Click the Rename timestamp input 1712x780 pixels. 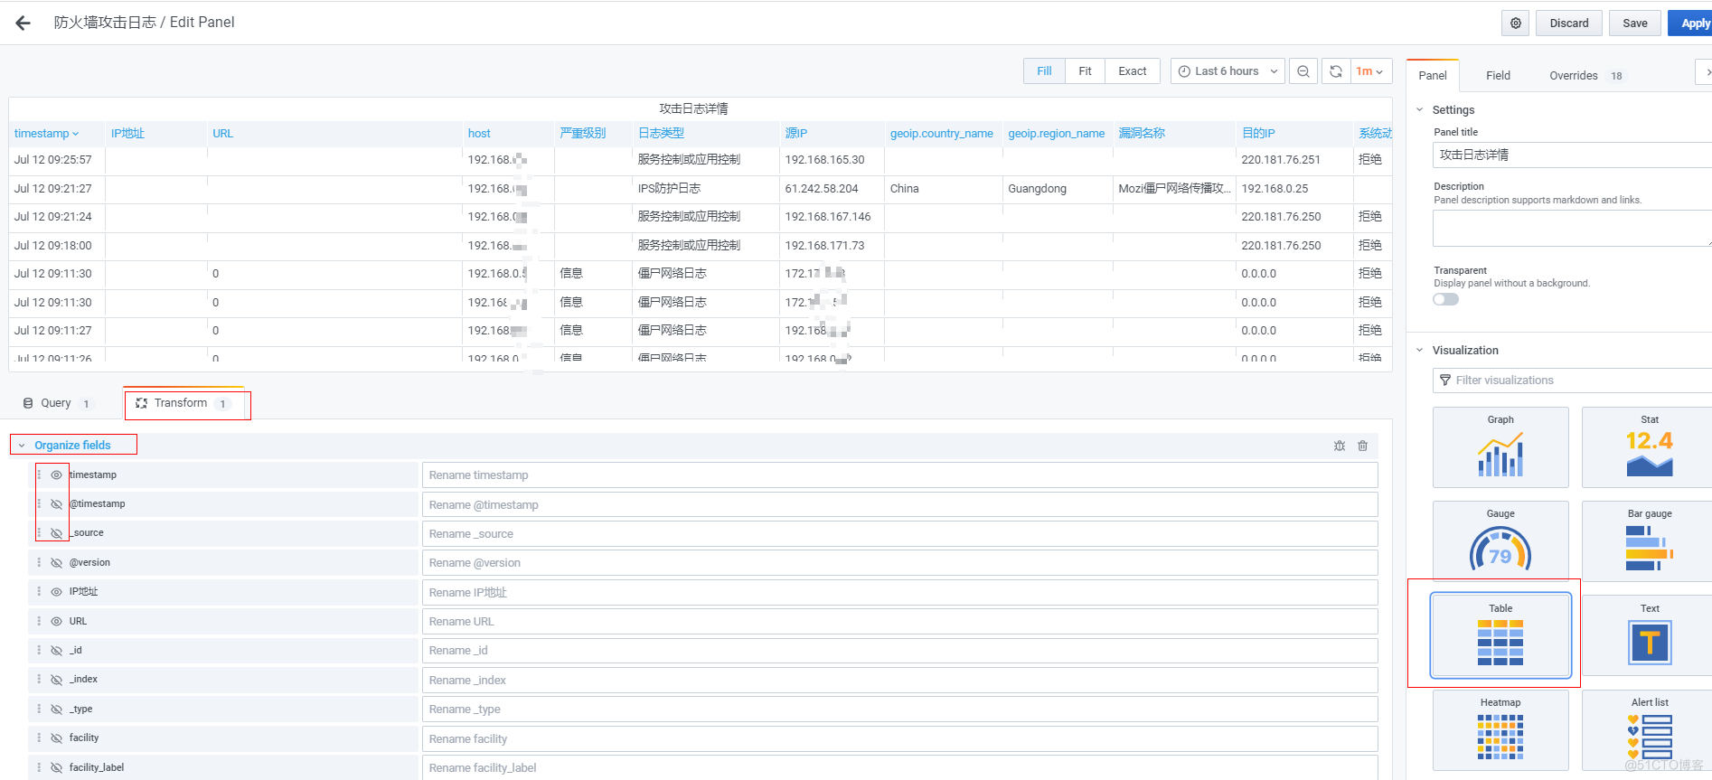tap(899, 475)
